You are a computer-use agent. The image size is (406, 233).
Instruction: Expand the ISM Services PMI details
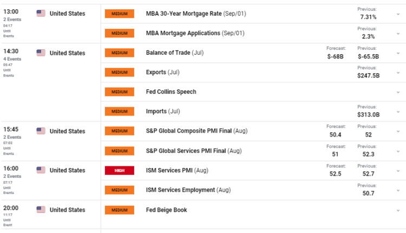tap(398, 170)
